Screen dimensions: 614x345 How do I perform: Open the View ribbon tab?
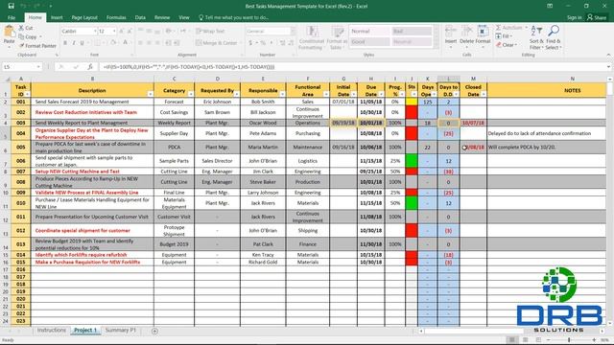tap(184, 17)
